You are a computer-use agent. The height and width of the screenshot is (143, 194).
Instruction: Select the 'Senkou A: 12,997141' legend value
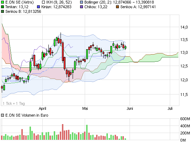(x=138, y=7)
